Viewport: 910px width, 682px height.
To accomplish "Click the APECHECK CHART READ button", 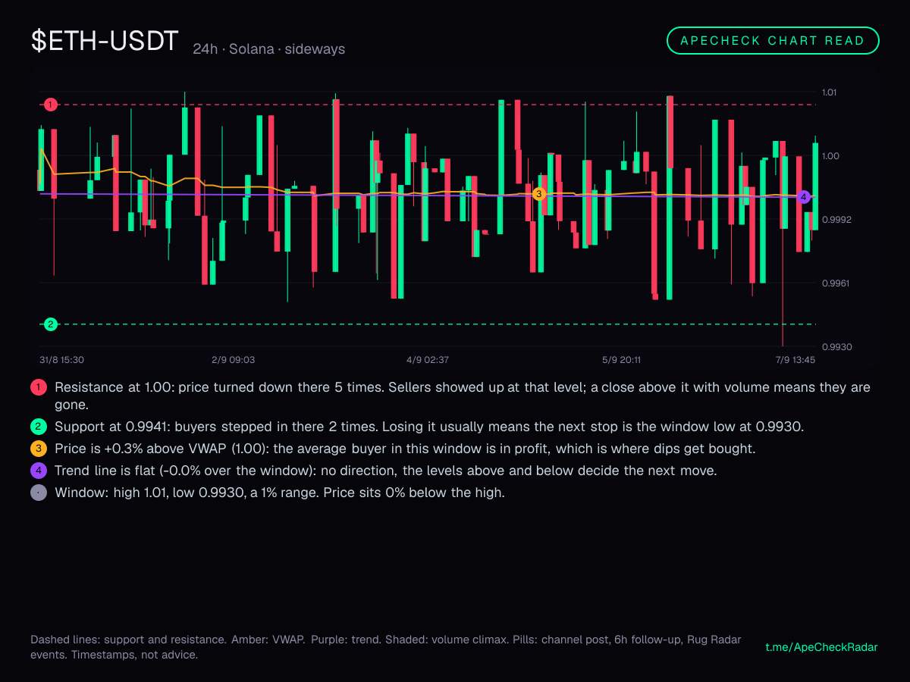I will pyautogui.click(x=773, y=41).
